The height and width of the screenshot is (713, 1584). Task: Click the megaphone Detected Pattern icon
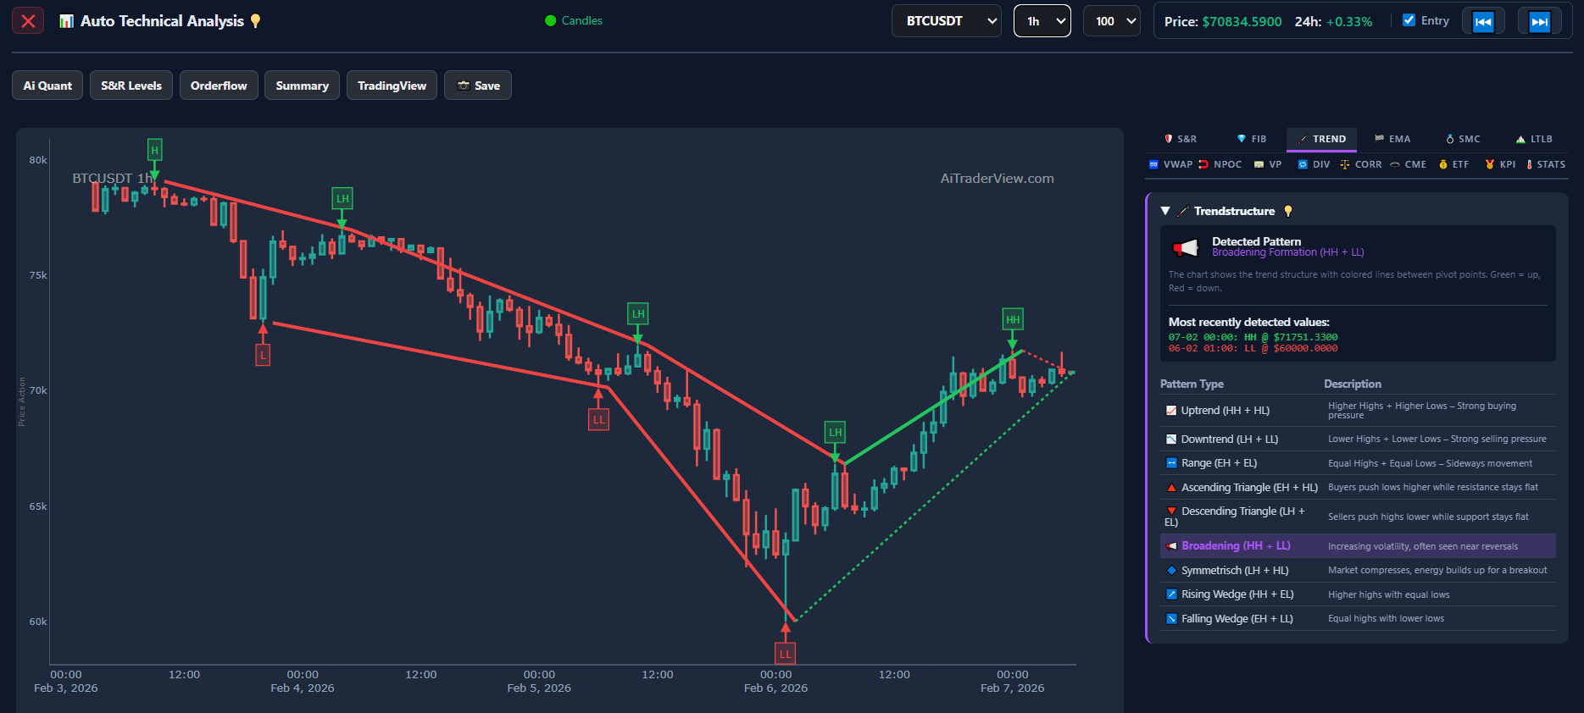click(x=1185, y=247)
